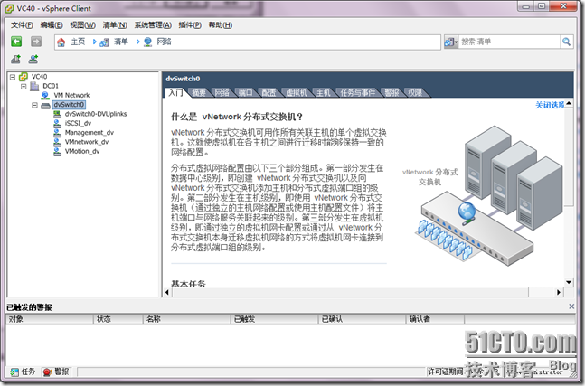Open the 文件(F) menu
Image resolution: width=585 pixels, height=386 pixels.
pos(22,25)
